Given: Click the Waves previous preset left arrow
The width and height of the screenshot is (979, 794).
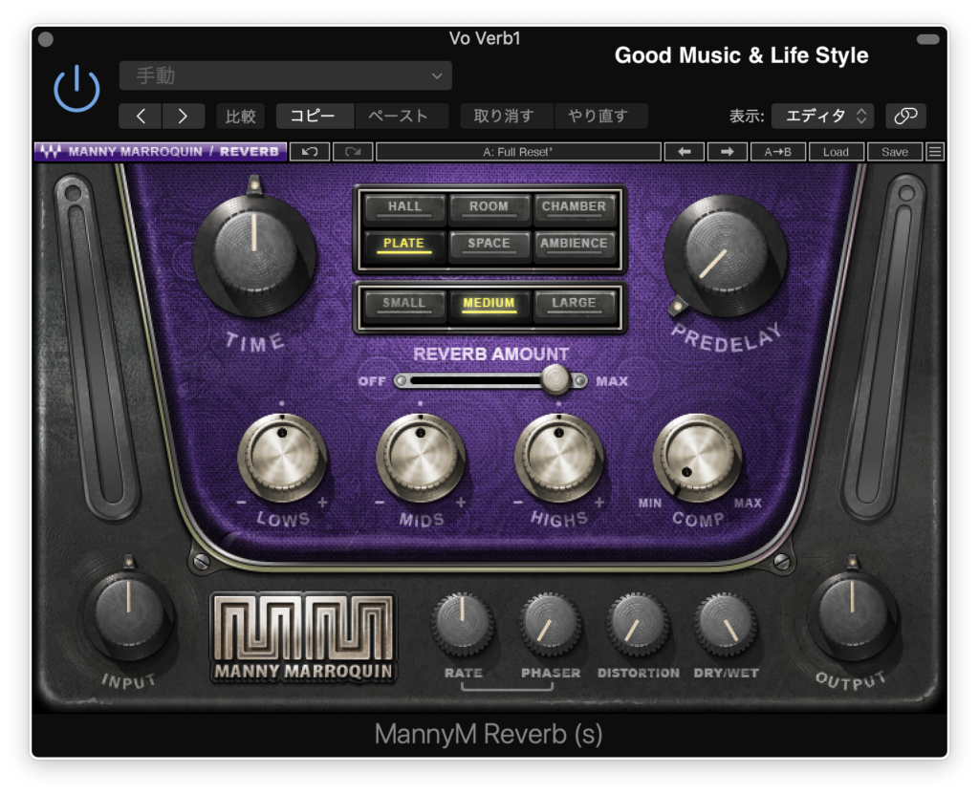Looking at the screenshot, I should (685, 152).
